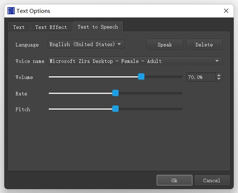
Task: Click the Cancel button
Action: coord(212,180)
